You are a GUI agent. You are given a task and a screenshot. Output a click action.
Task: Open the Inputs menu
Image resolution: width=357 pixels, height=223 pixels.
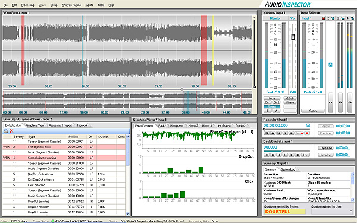[89, 5]
